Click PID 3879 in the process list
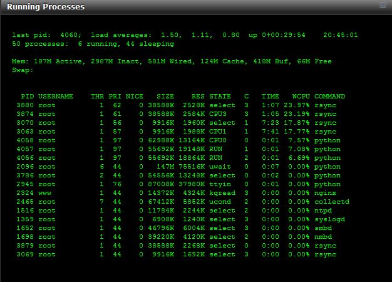The image size is (392, 282). [25, 245]
